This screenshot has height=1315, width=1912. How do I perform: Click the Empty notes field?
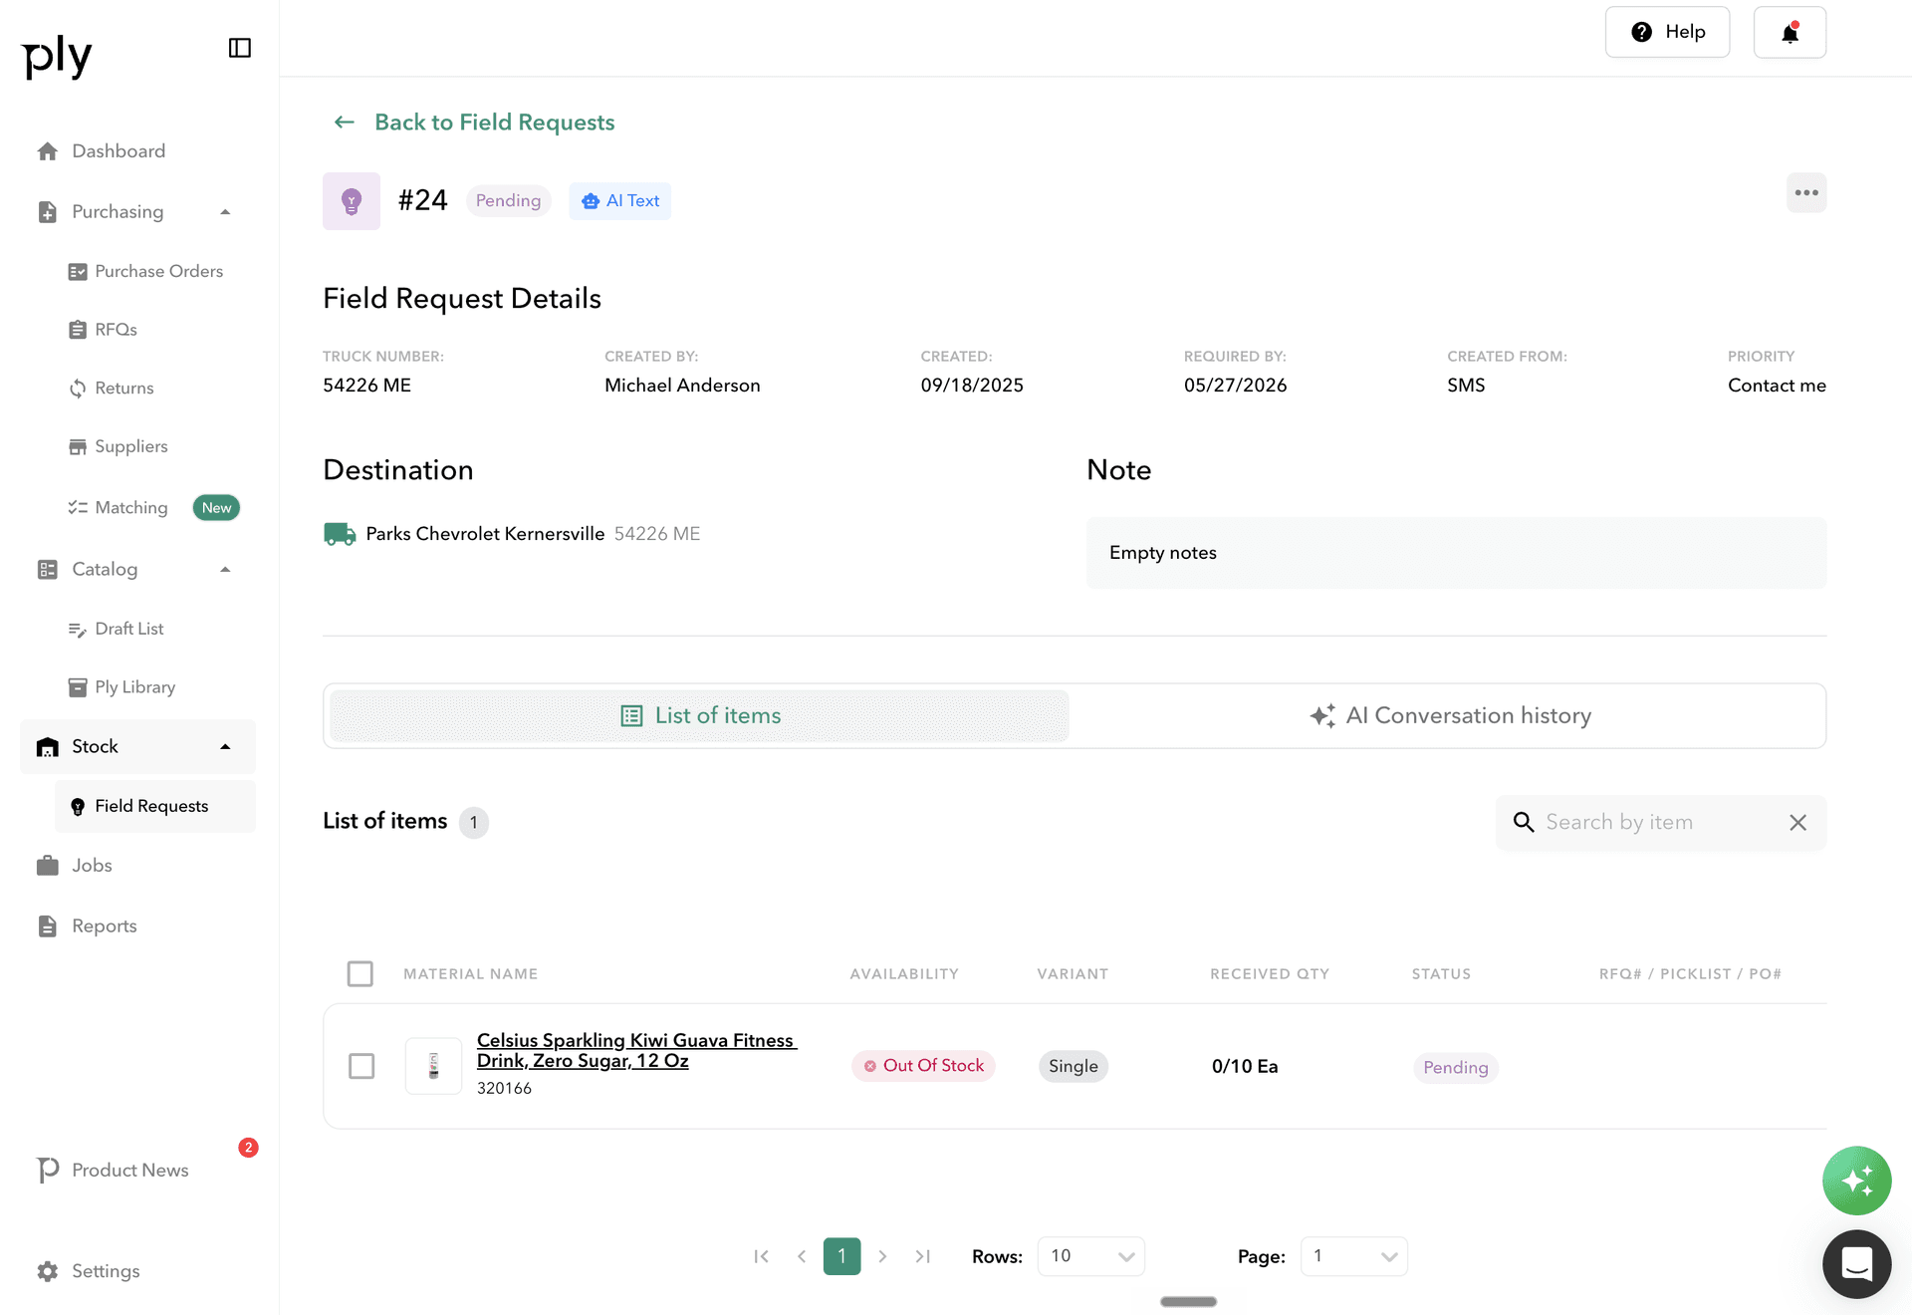coord(1456,553)
